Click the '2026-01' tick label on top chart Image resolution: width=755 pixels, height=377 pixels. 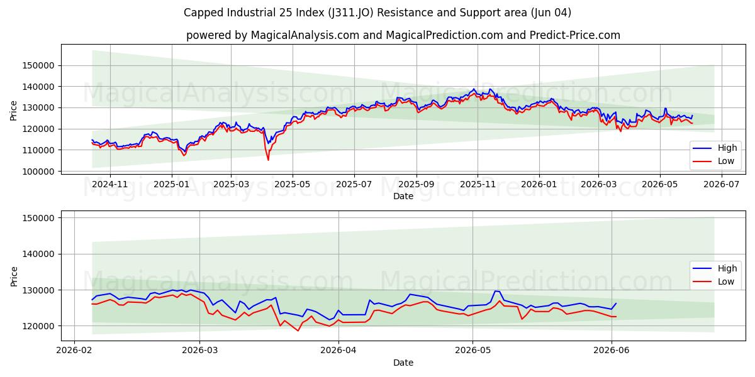(539, 184)
